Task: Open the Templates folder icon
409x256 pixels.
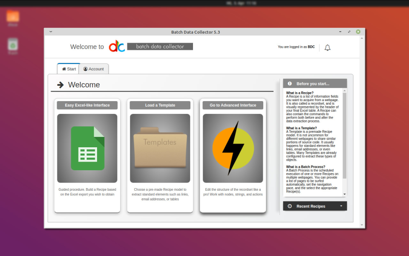Action: pyautogui.click(x=160, y=148)
